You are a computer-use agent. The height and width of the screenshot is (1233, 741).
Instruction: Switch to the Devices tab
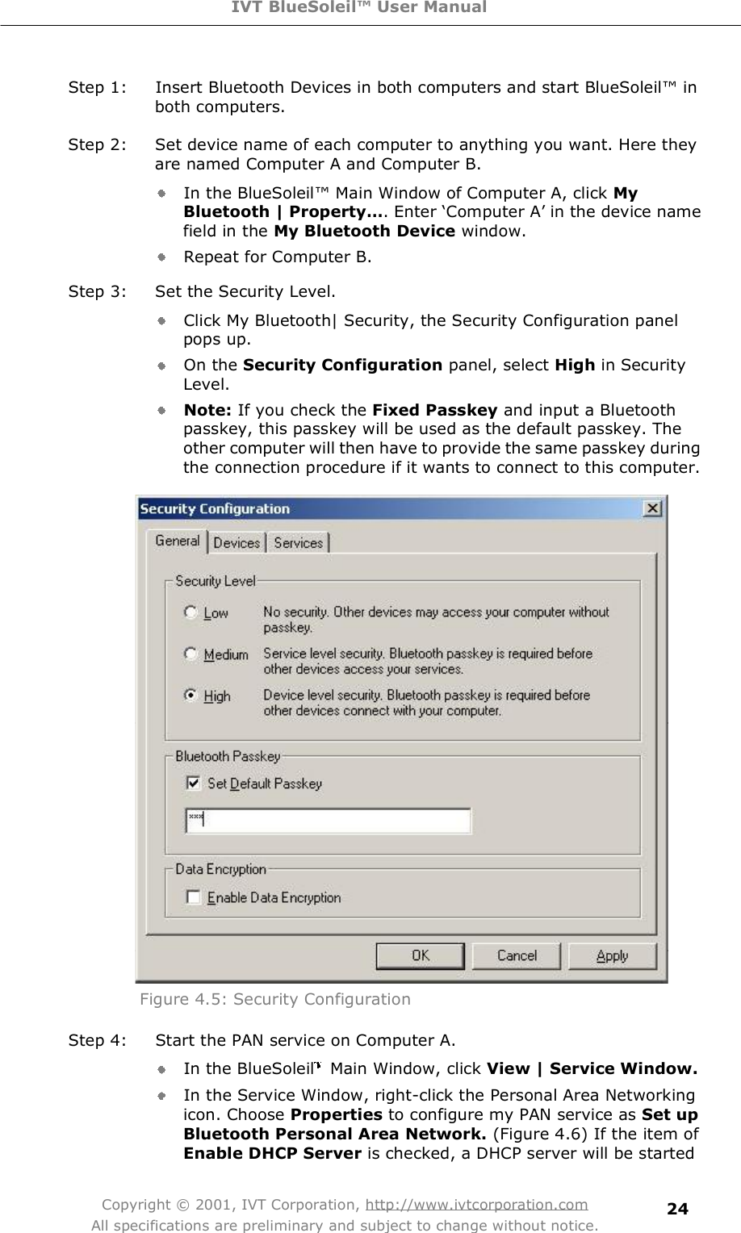(237, 543)
